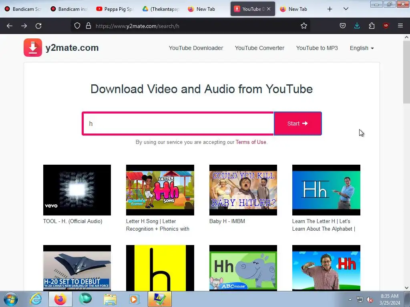Click the Letter H Song title text
The image size is (410, 307).
pos(157,225)
